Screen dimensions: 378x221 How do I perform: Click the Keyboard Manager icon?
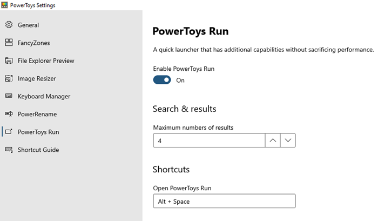[x=9, y=96]
